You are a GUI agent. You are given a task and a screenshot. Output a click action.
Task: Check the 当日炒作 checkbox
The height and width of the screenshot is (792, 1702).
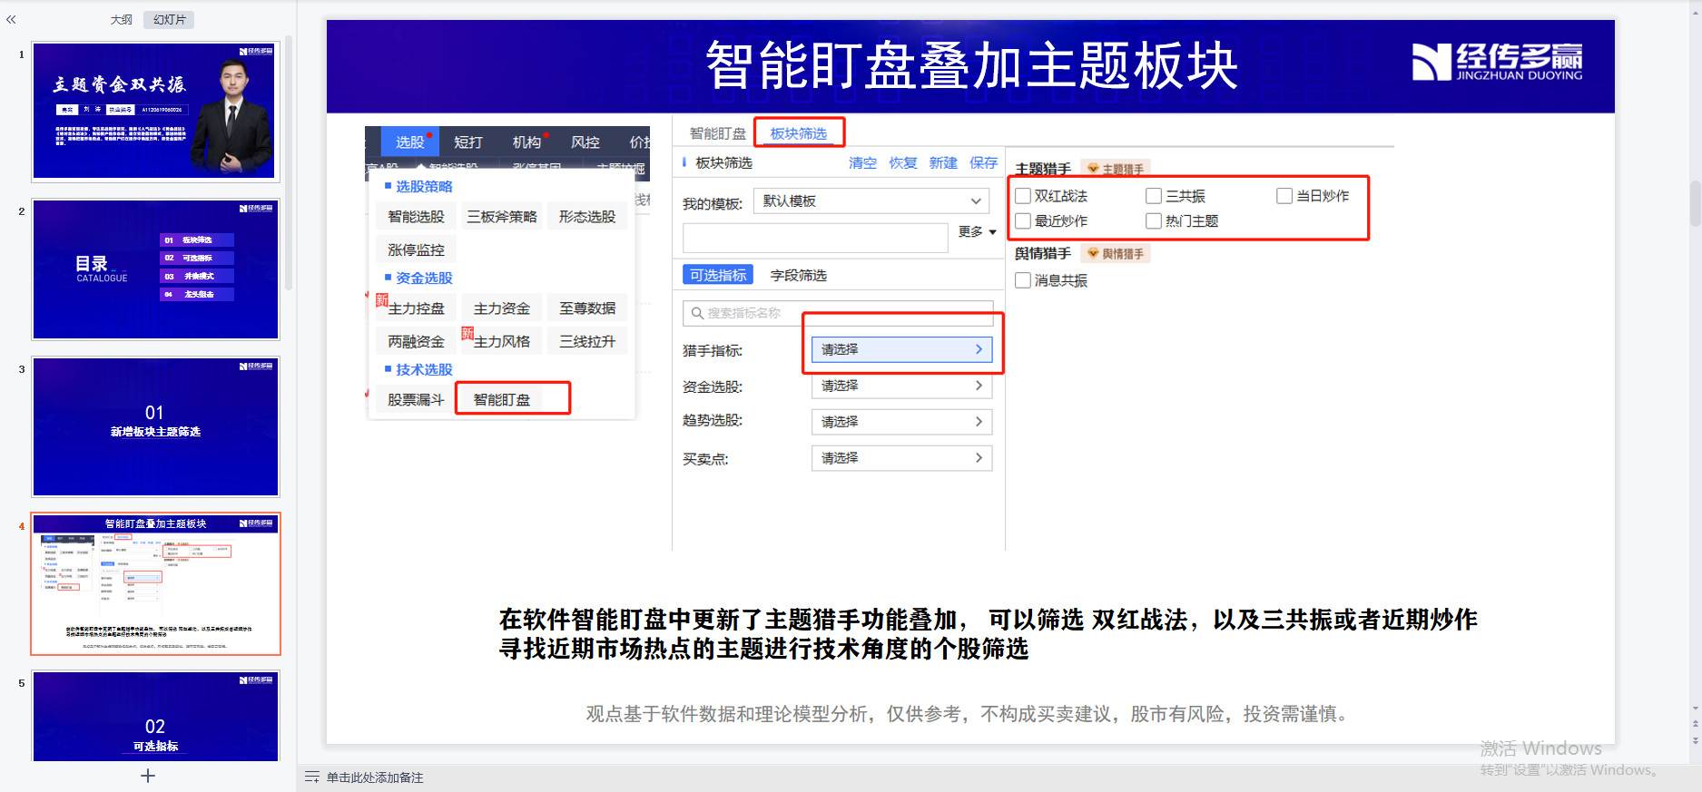click(1284, 196)
